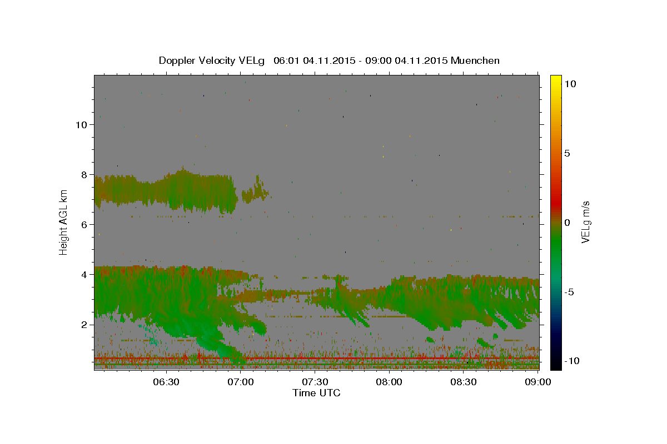
Task: Click the 'Muenchen' station name in title
Action: click(475, 60)
